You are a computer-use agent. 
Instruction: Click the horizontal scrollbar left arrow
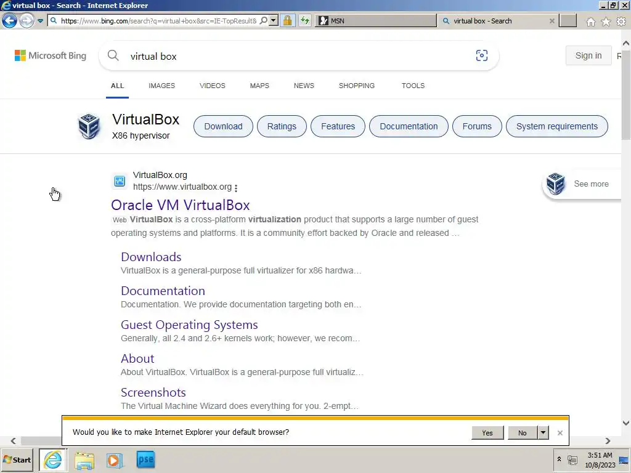[x=14, y=441]
